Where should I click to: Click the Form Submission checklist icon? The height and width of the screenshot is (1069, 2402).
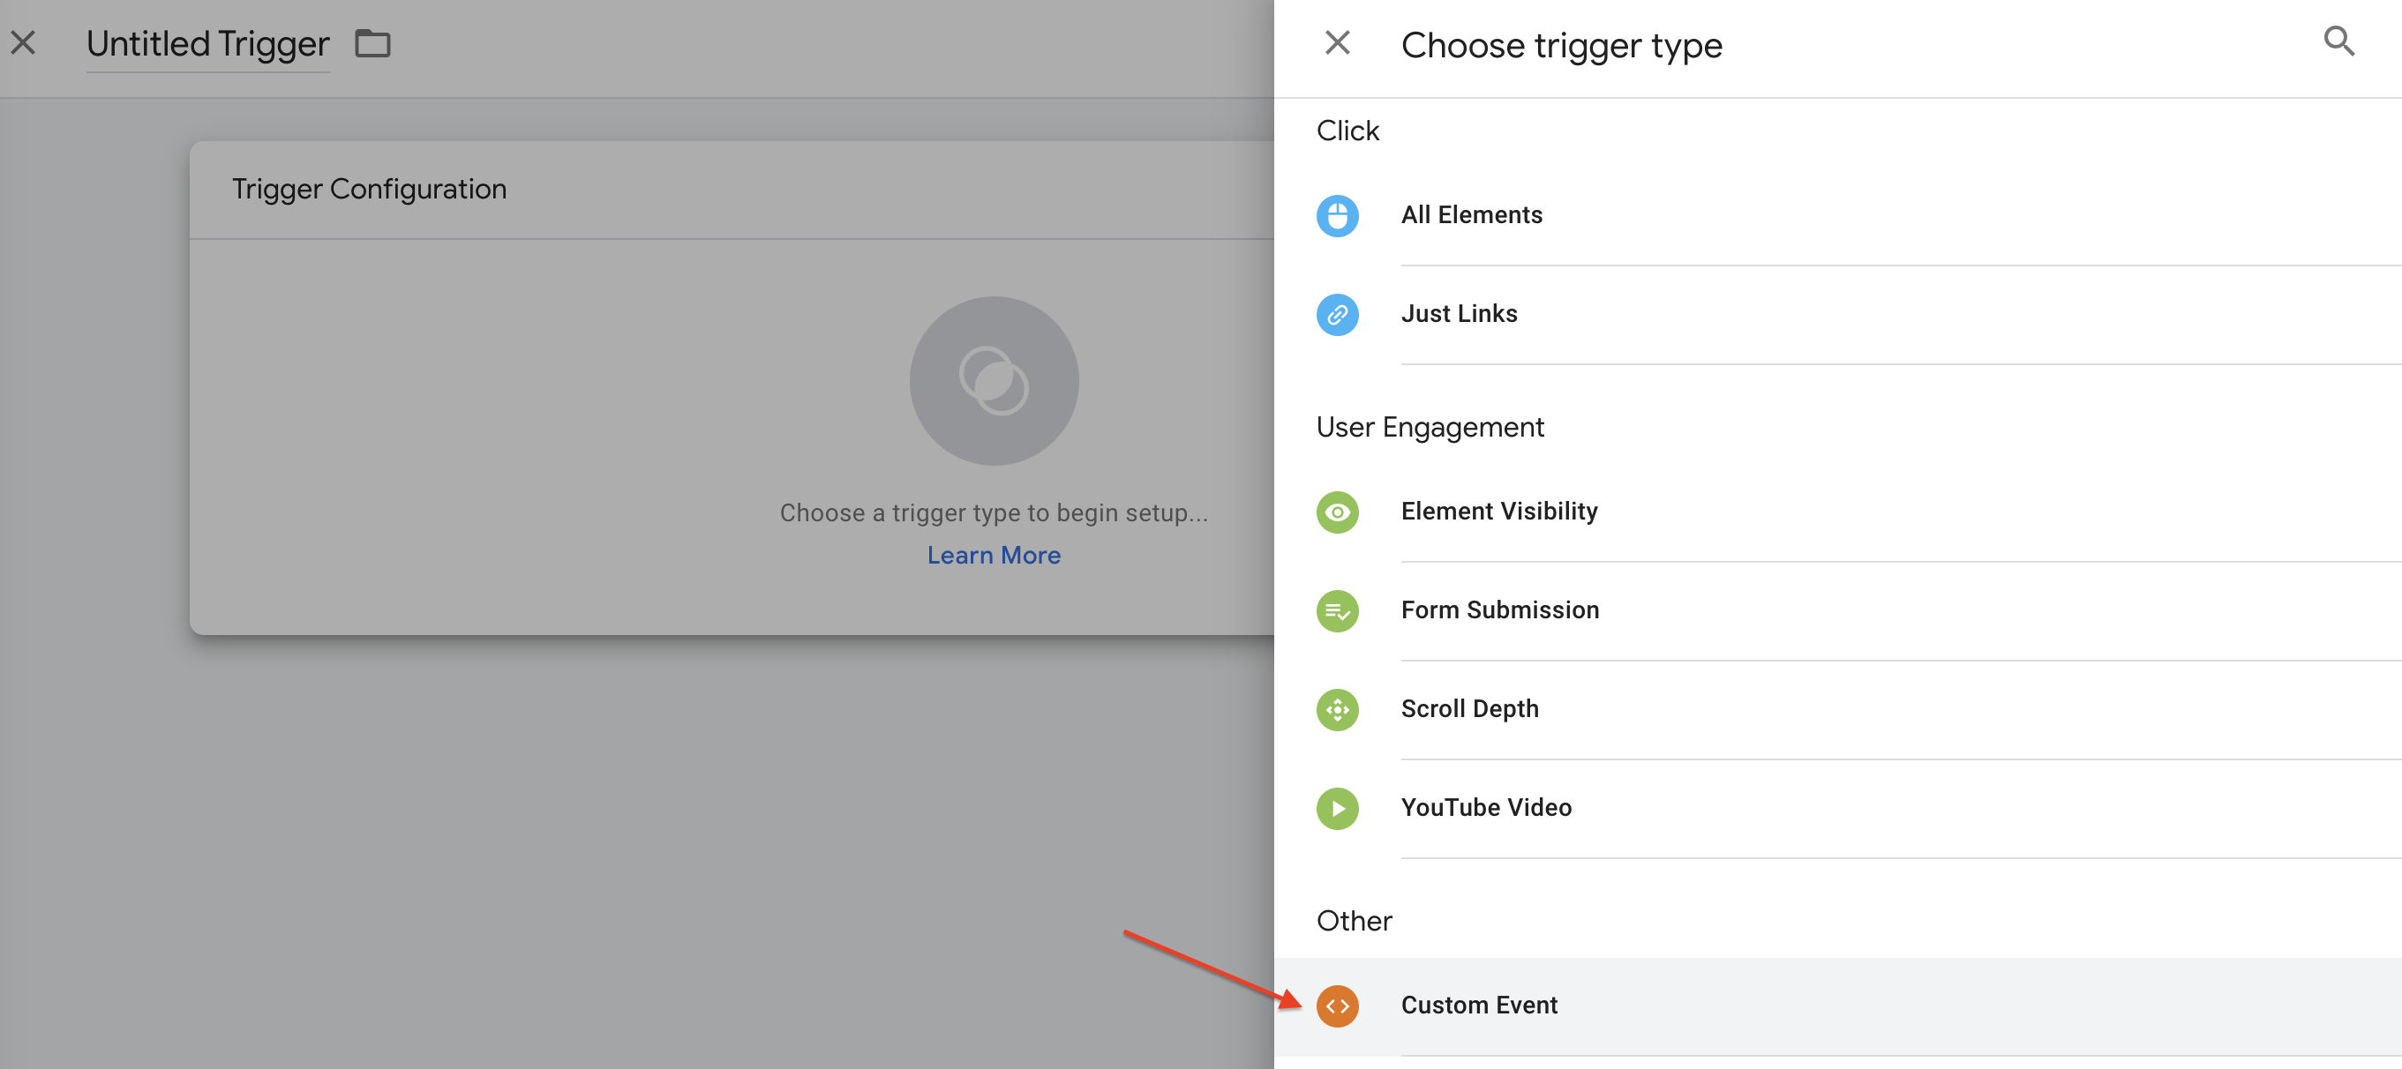[x=1337, y=610]
